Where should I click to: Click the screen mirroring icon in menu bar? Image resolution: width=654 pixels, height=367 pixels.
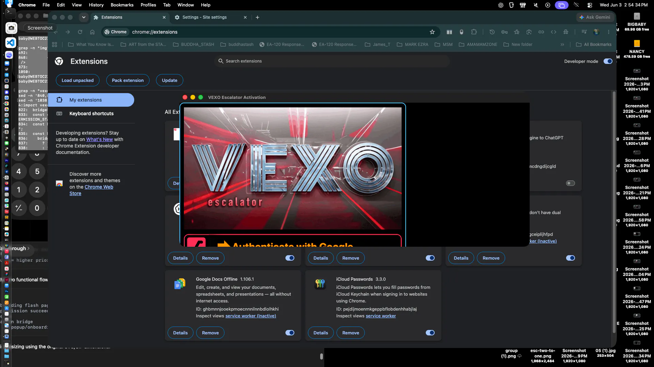click(x=561, y=5)
